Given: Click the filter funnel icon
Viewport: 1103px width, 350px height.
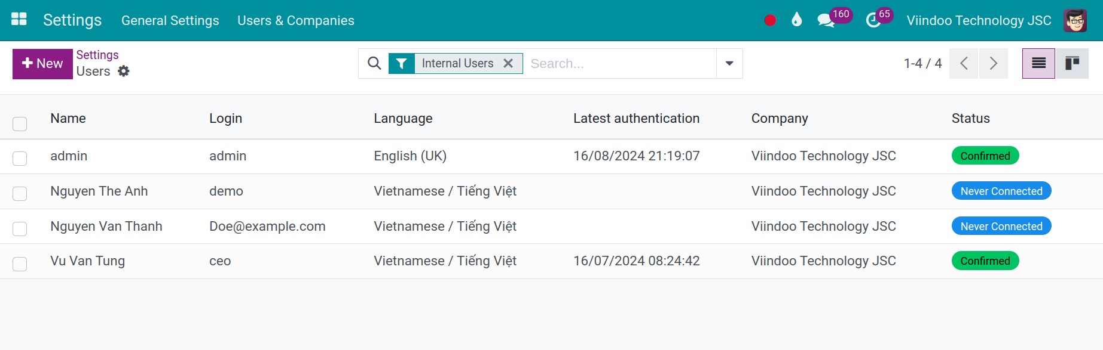Looking at the screenshot, I should (x=402, y=63).
